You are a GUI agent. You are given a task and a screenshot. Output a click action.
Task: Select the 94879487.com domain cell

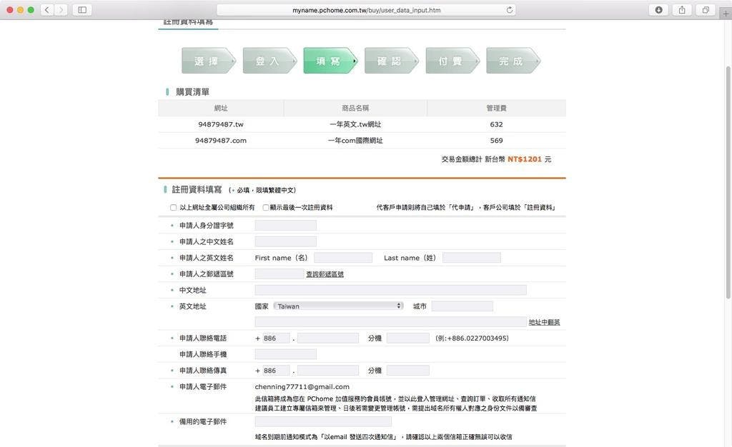pyautogui.click(x=221, y=140)
